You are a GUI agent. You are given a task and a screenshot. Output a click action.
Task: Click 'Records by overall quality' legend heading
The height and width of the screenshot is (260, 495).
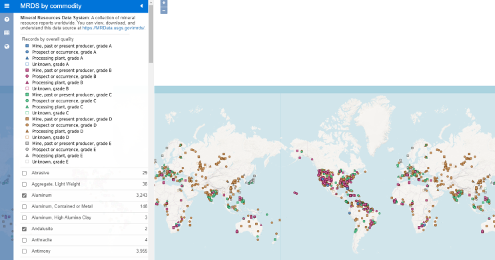[x=48, y=39]
